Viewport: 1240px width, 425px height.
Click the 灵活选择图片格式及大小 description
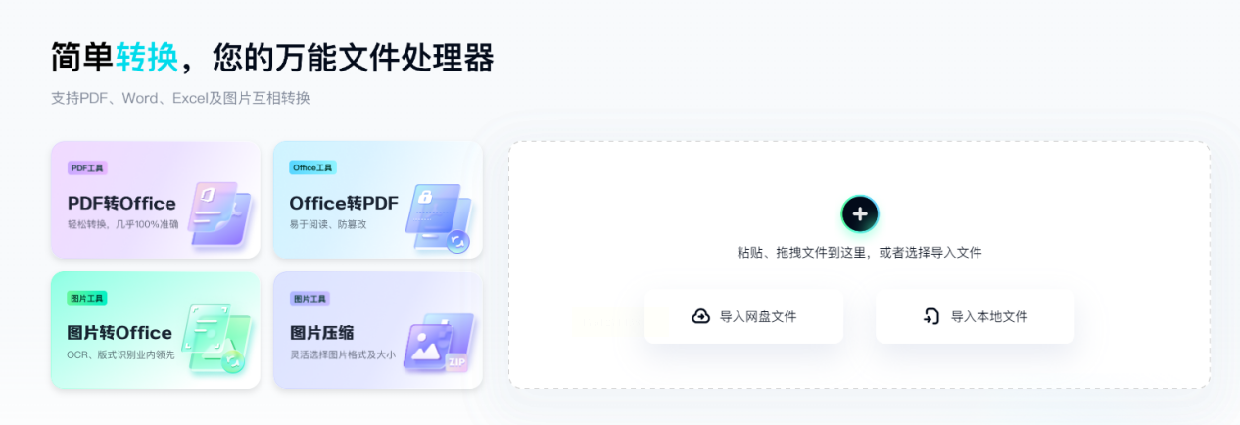tap(343, 354)
